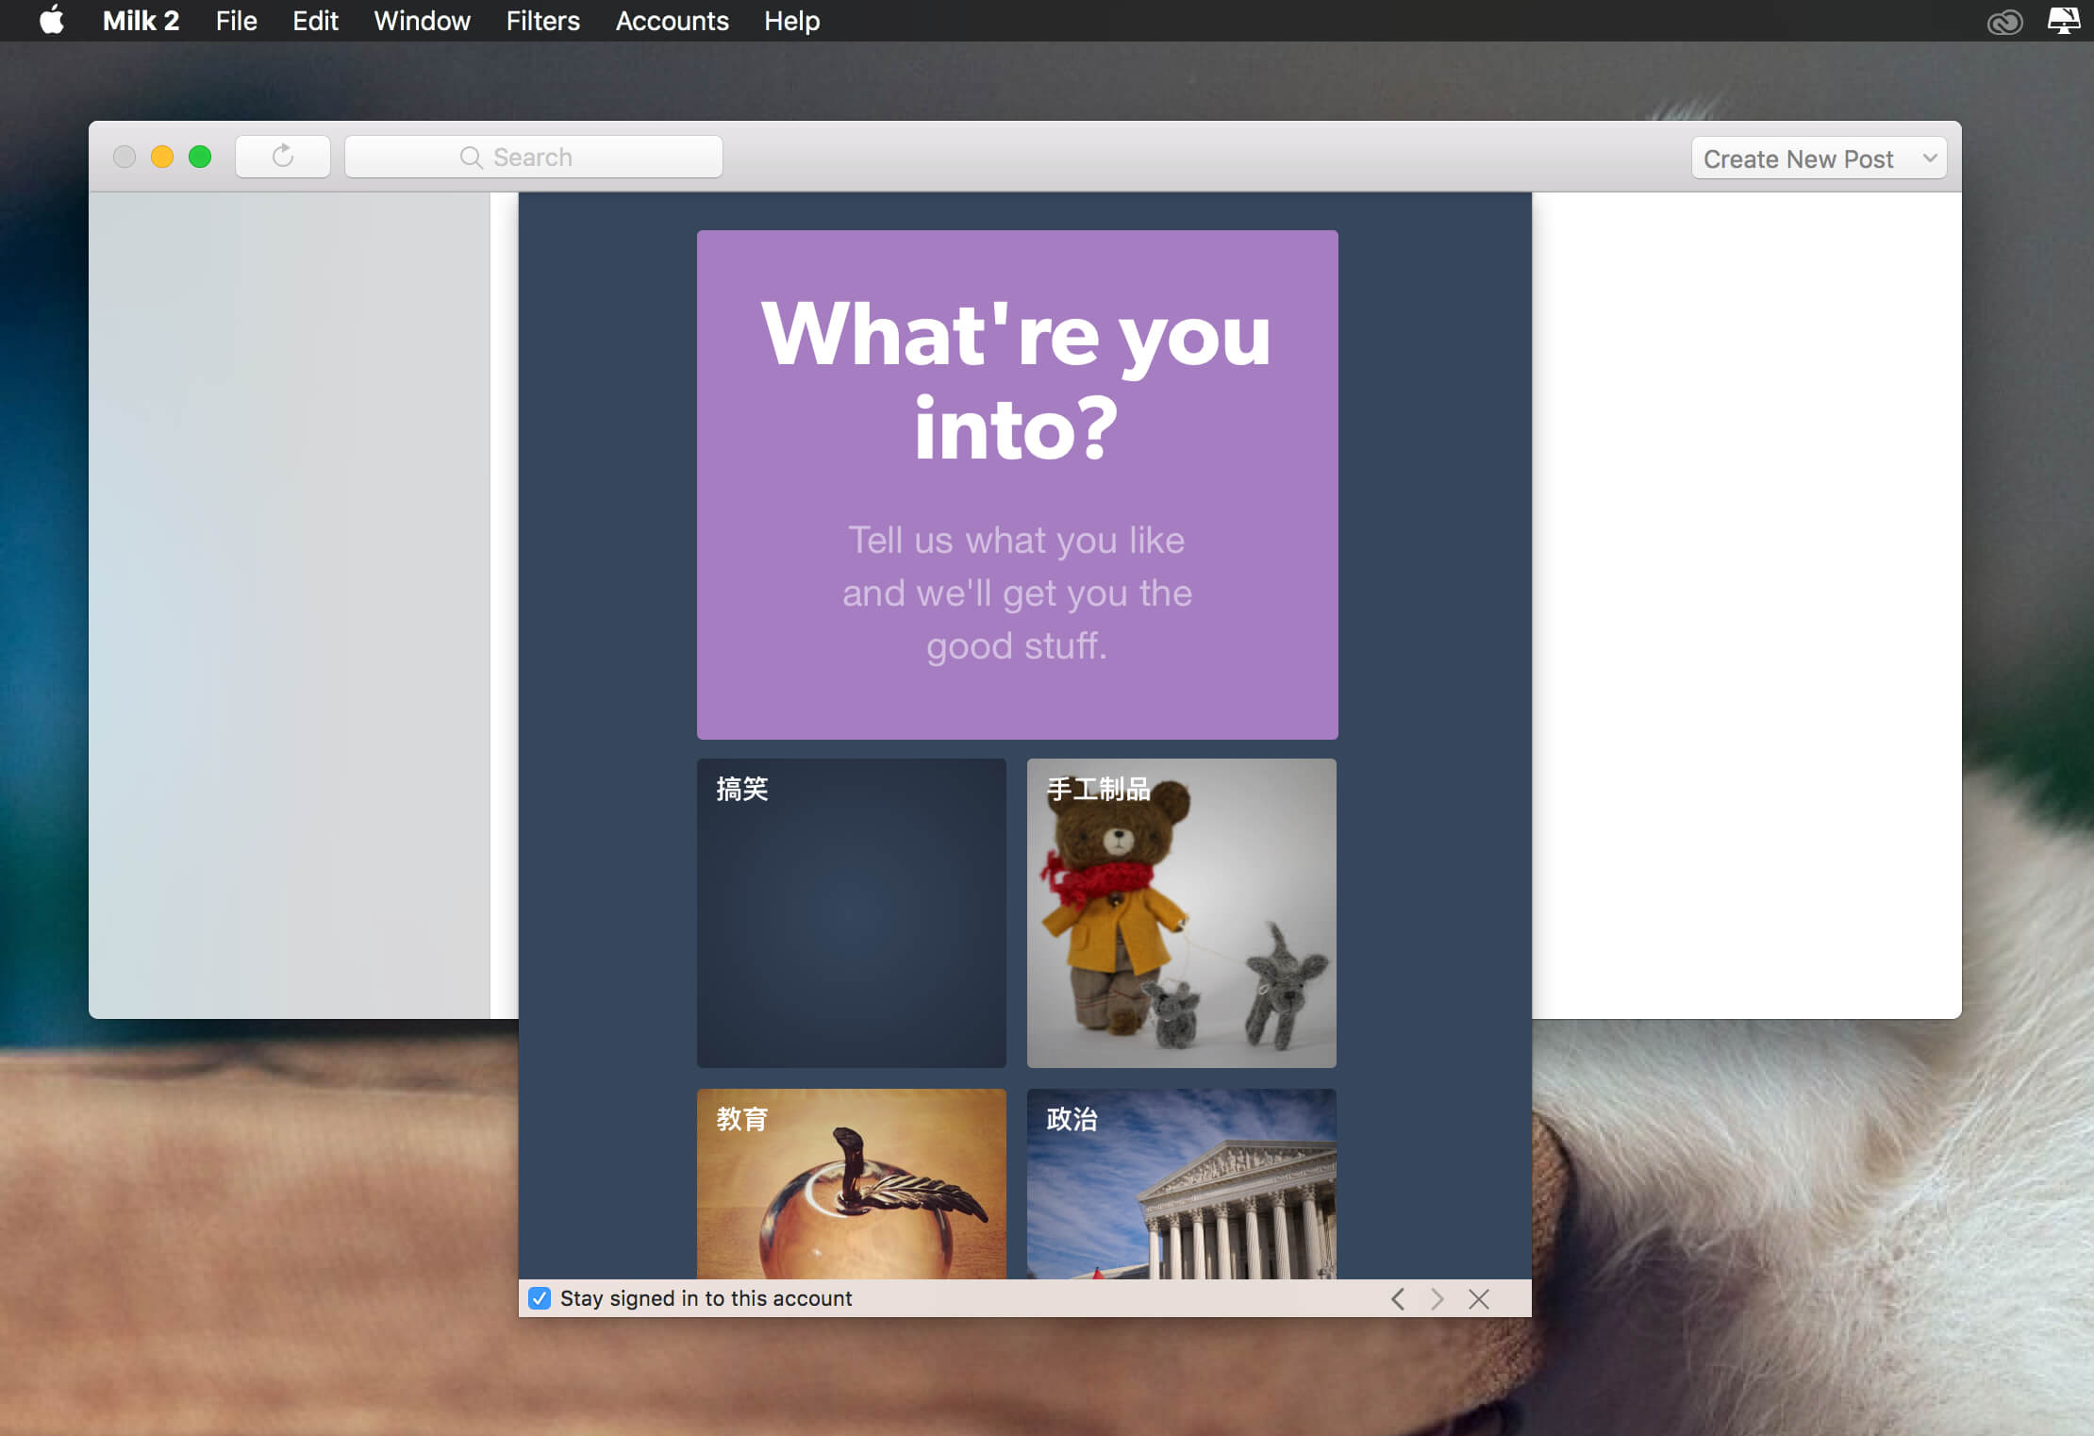Click the magnifier icon in the Search field
This screenshot has width=2094, height=1436.
click(x=471, y=157)
